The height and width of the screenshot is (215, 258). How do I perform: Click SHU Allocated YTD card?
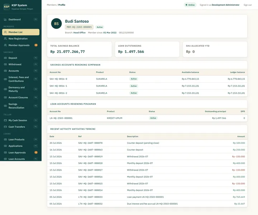coord(215,49)
